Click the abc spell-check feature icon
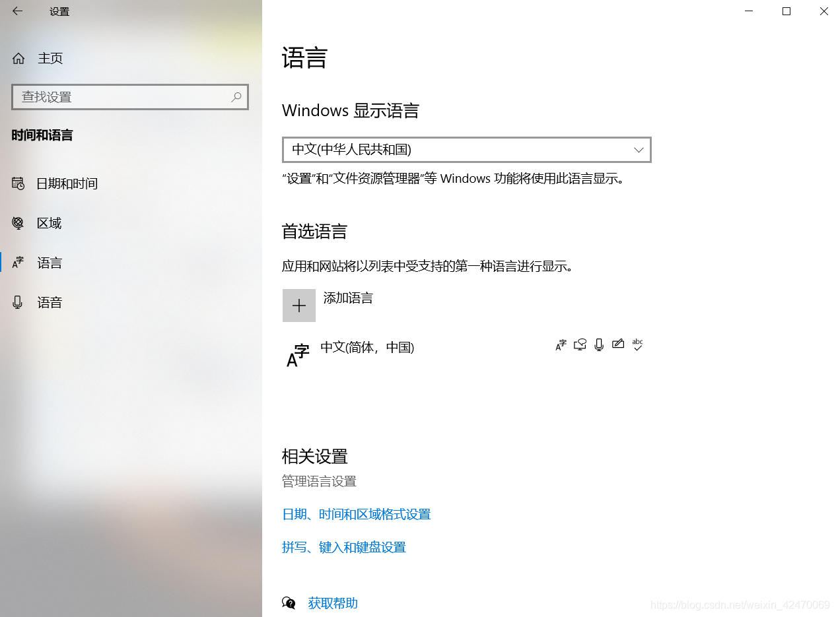 pyautogui.click(x=637, y=344)
